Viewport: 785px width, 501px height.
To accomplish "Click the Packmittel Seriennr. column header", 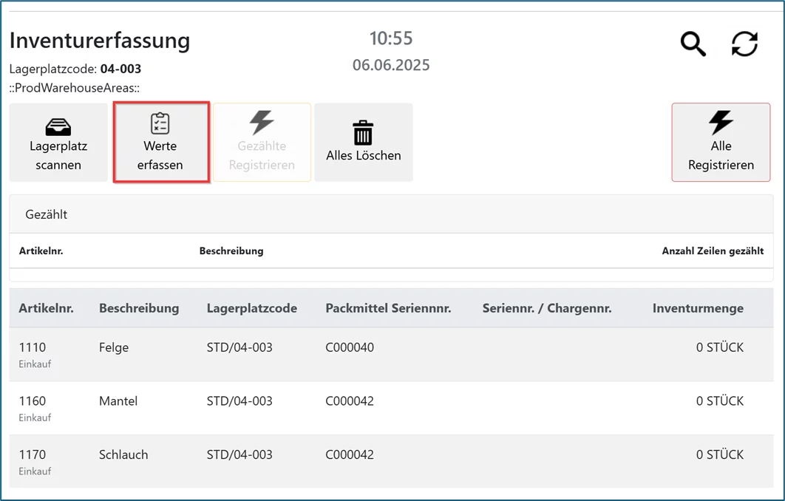I will coord(388,308).
